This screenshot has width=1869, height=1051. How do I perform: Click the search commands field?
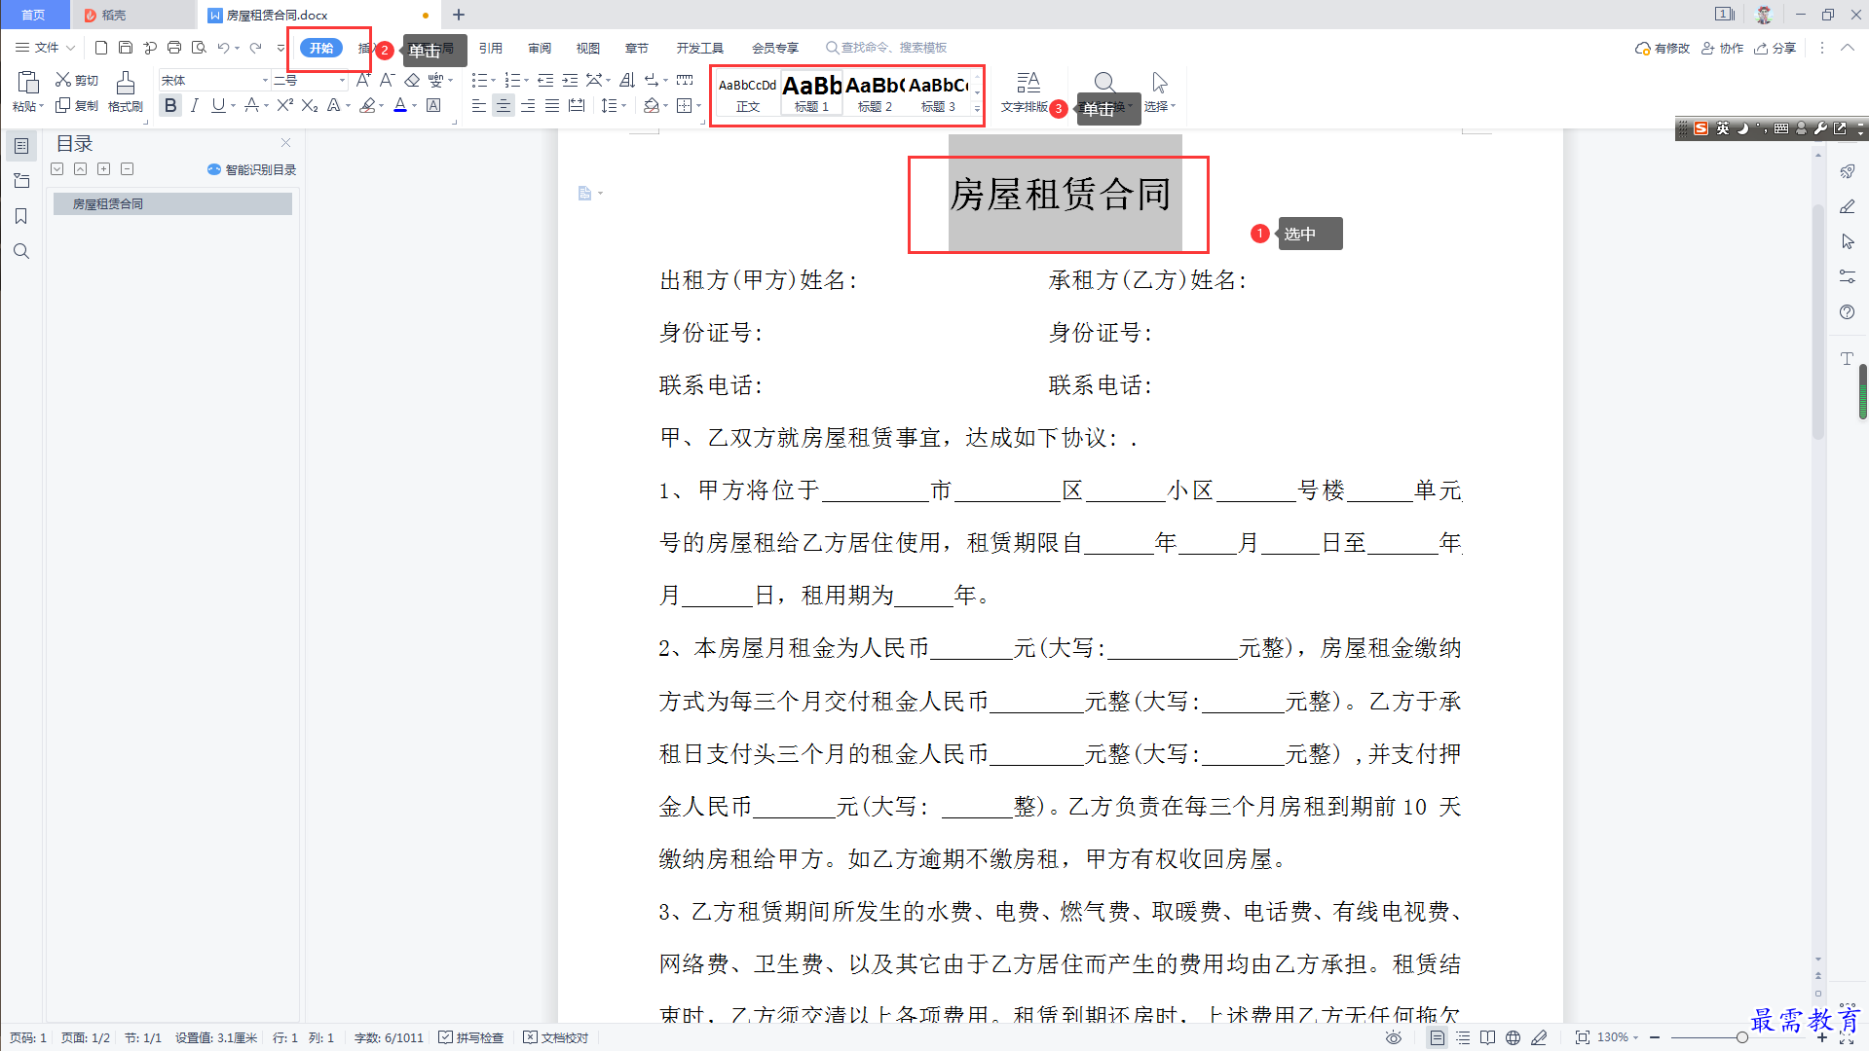click(x=887, y=48)
